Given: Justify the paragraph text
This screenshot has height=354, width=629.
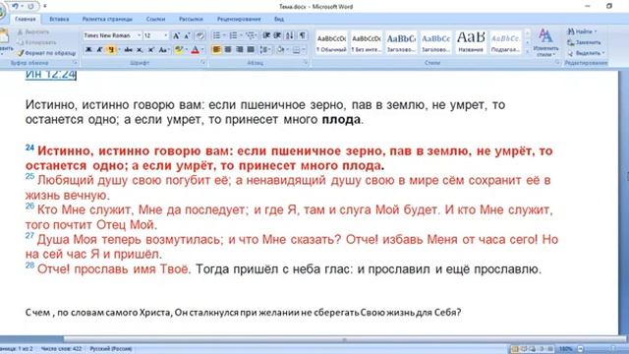Looking at the screenshot, I should pyautogui.click(x=251, y=50).
